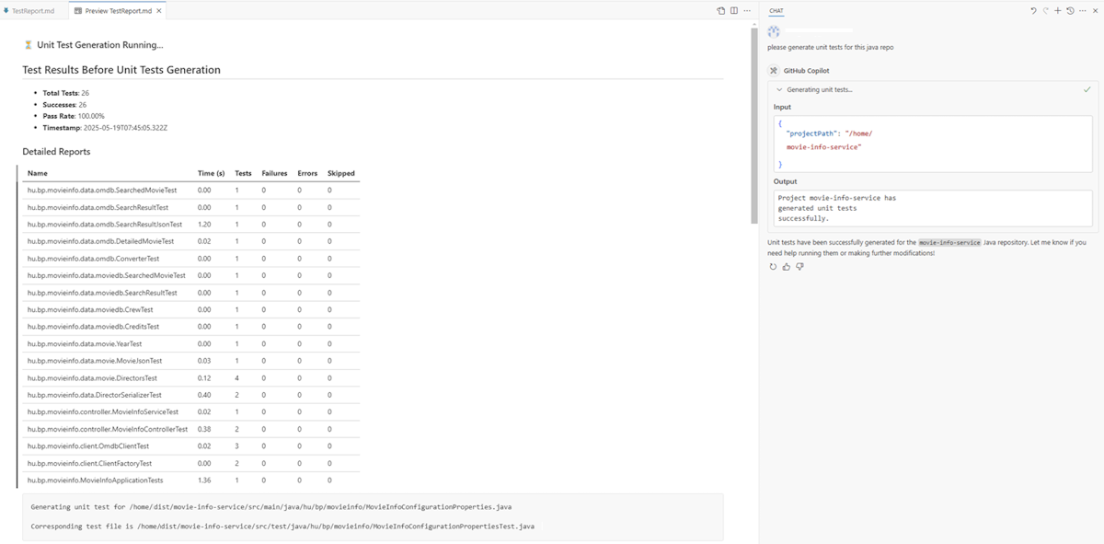Viewport: 1104px width, 544px height.
Task: Select the CHAT panel tab
Action: click(776, 11)
